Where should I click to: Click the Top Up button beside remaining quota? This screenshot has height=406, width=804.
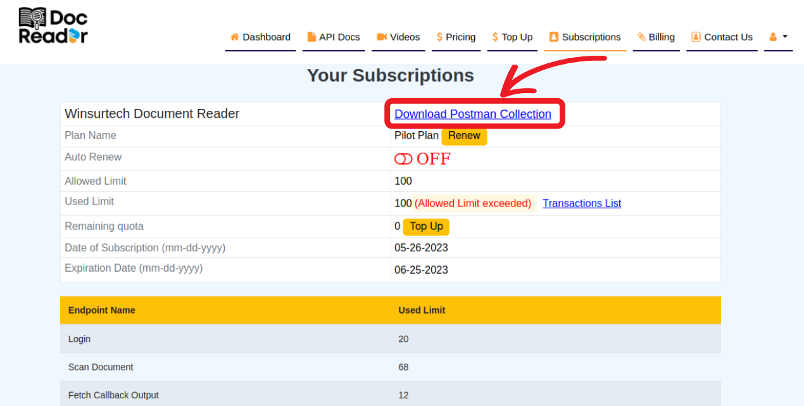[426, 227]
